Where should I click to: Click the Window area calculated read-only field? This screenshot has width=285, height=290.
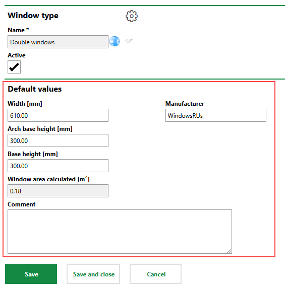[x=58, y=191]
